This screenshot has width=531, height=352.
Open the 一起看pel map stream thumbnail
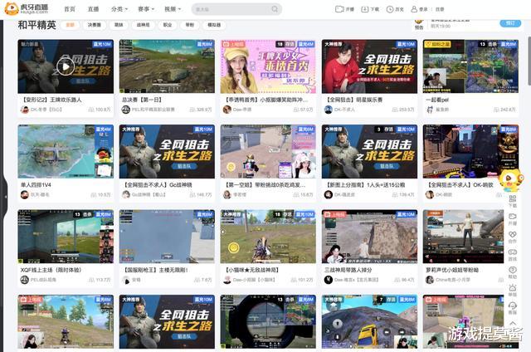pos(470,66)
